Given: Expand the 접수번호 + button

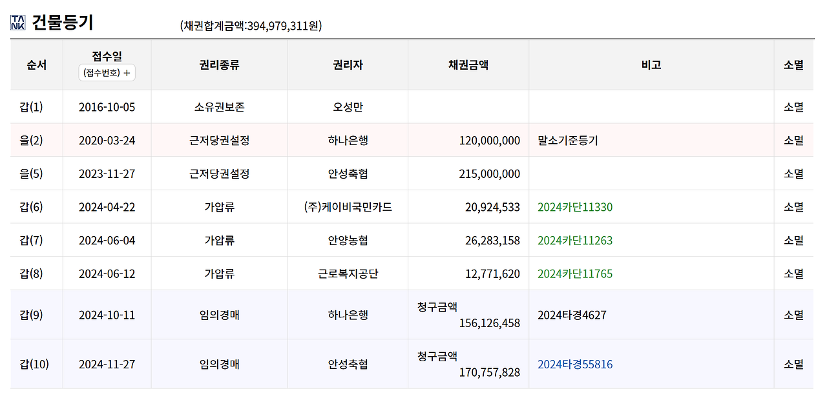Looking at the screenshot, I should [x=107, y=73].
